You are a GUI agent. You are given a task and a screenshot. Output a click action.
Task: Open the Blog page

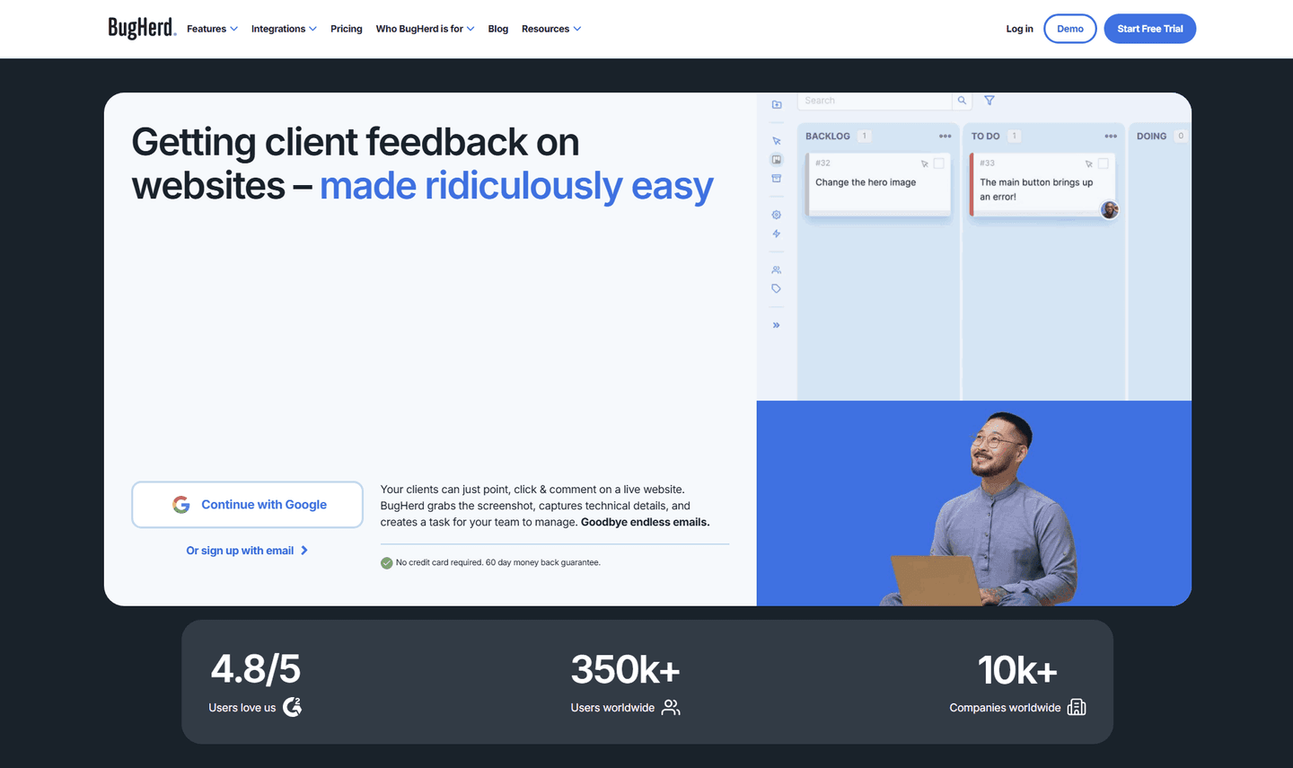click(498, 29)
